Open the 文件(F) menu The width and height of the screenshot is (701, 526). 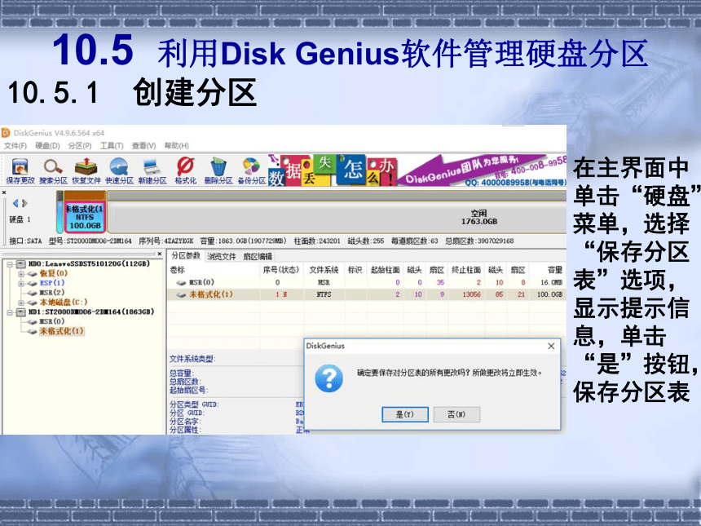point(15,146)
